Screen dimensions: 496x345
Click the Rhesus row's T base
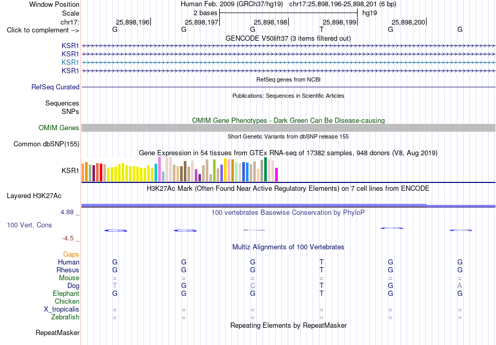[x=322, y=270]
